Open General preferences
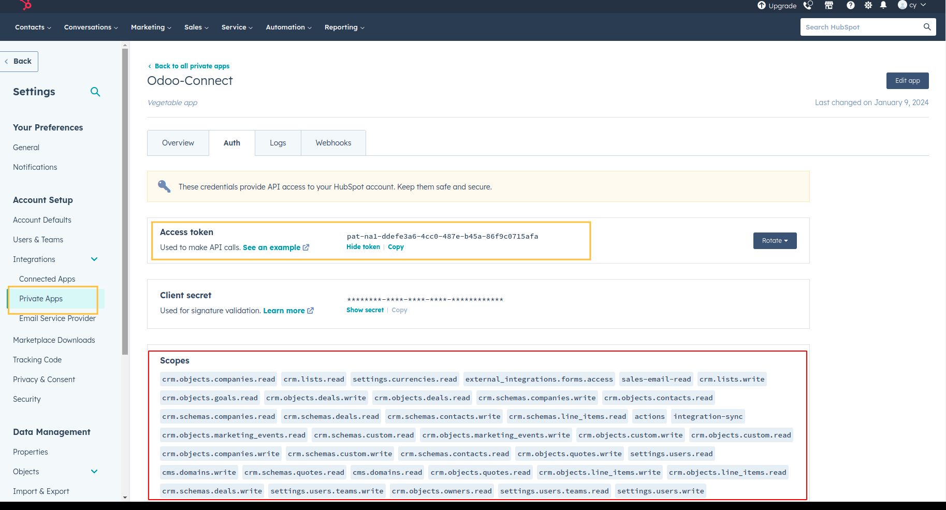This screenshot has height=510, width=946. tap(26, 148)
